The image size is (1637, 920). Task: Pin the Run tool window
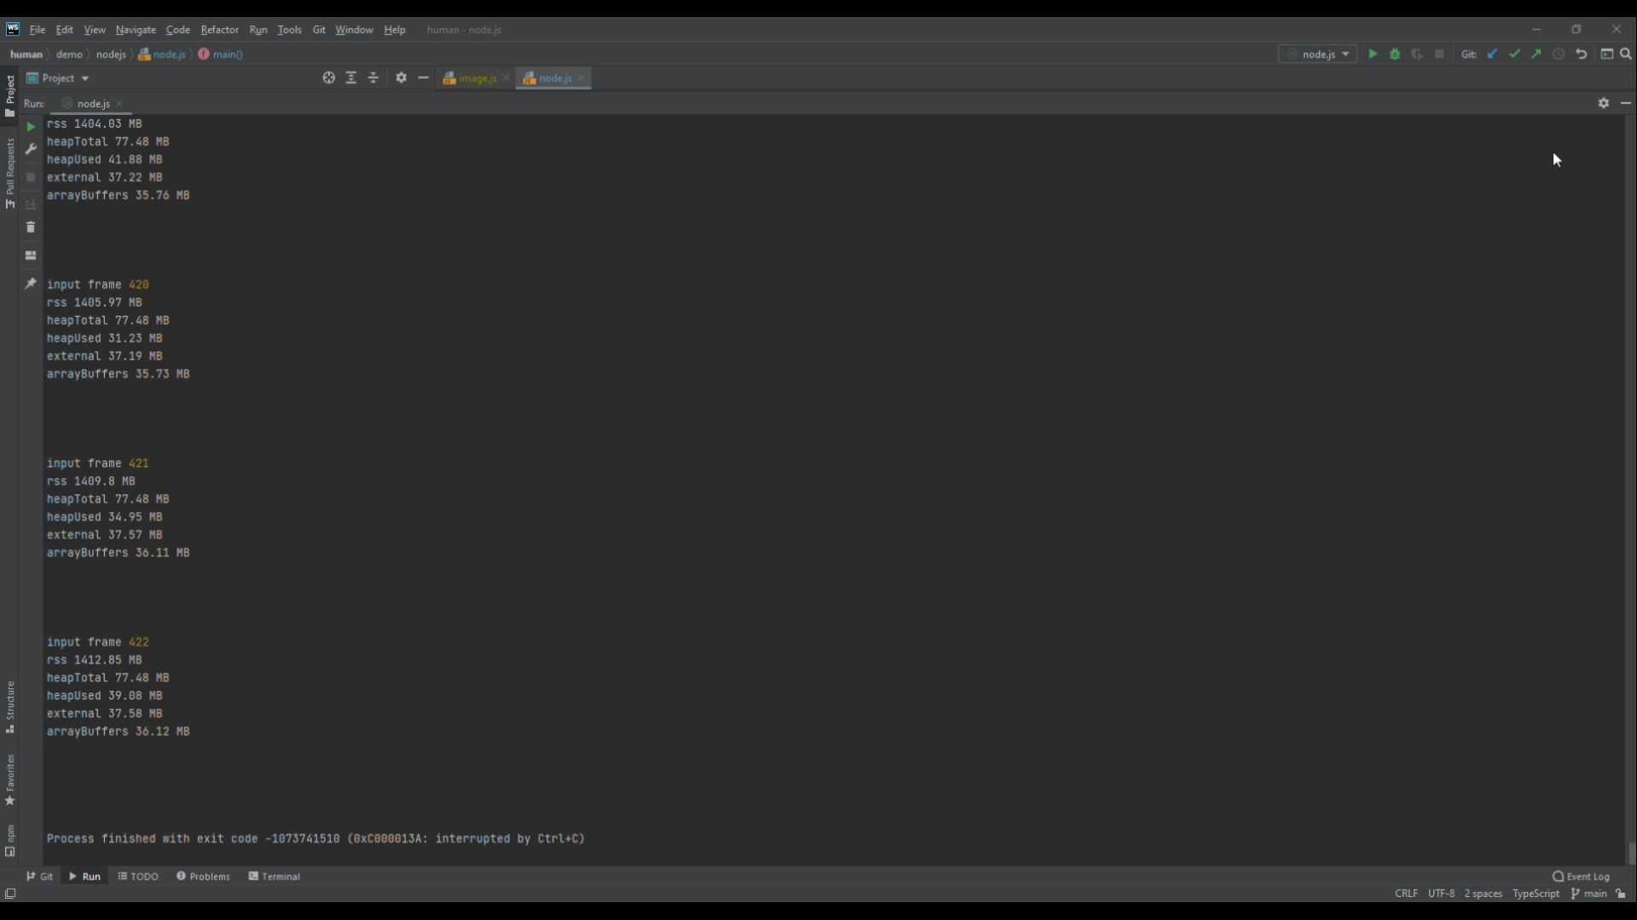pyautogui.click(x=31, y=281)
